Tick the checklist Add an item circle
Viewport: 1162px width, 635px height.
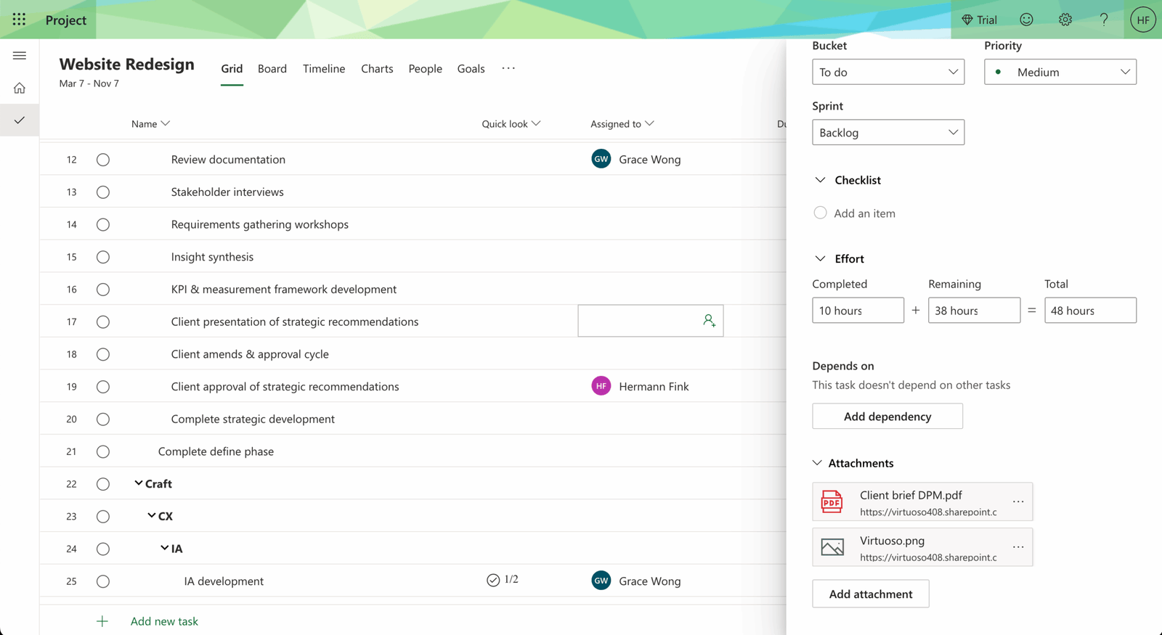point(820,213)
